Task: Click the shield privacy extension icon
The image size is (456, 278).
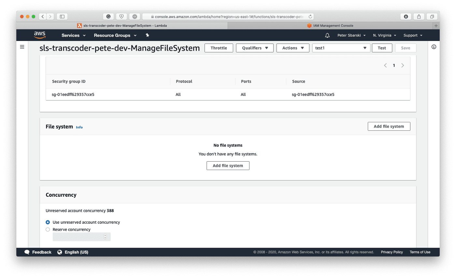Action: (121, 16)
